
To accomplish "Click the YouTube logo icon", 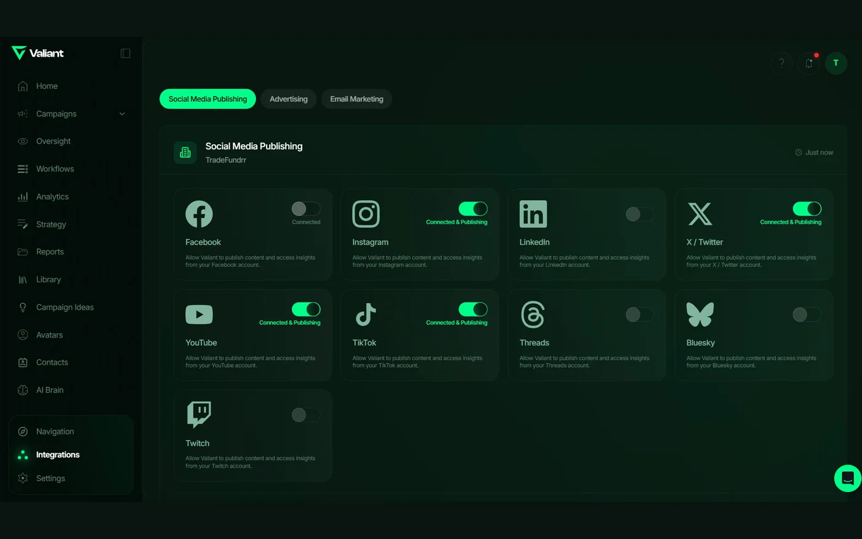I will (199, 315).
